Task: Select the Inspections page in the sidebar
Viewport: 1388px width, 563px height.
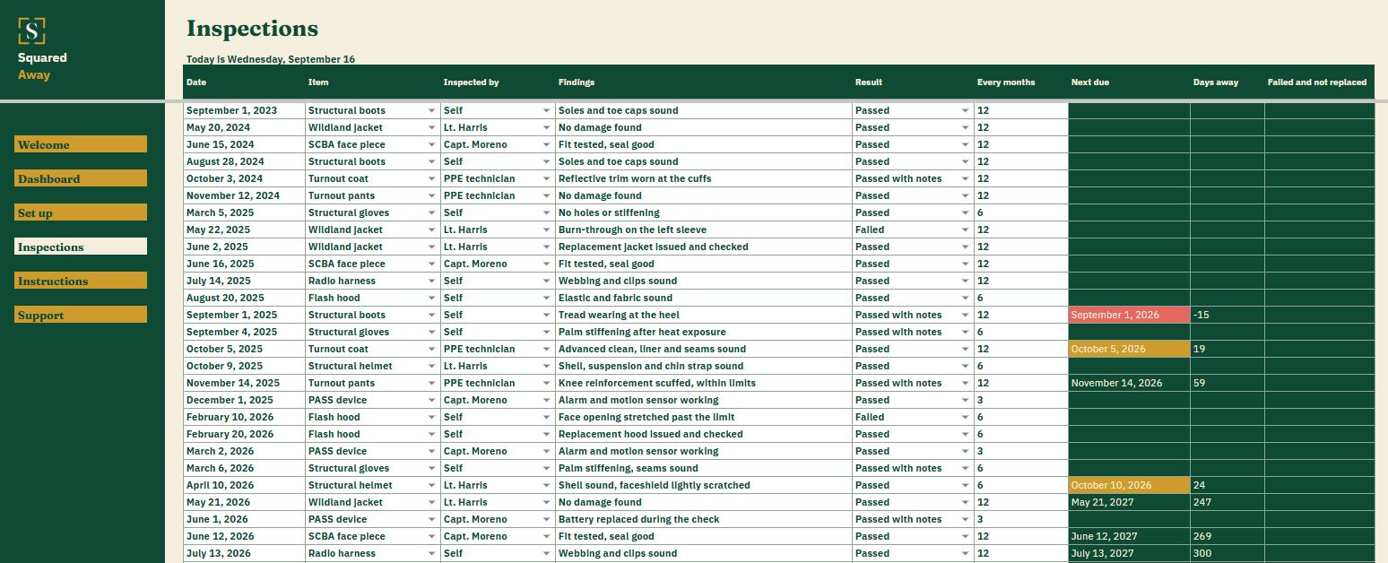Action: point(81,247)
